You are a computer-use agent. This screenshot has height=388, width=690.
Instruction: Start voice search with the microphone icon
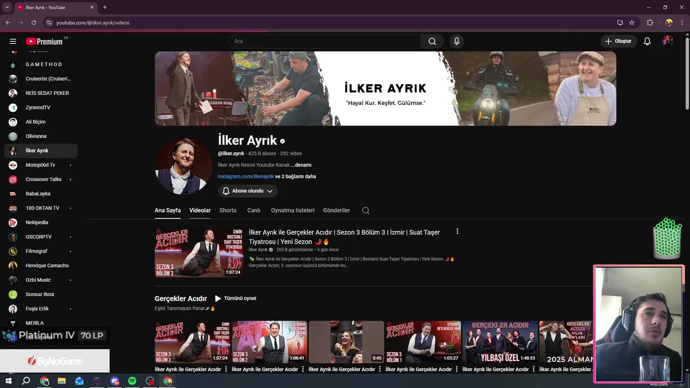pyautogui.click(x=457, y=41)
